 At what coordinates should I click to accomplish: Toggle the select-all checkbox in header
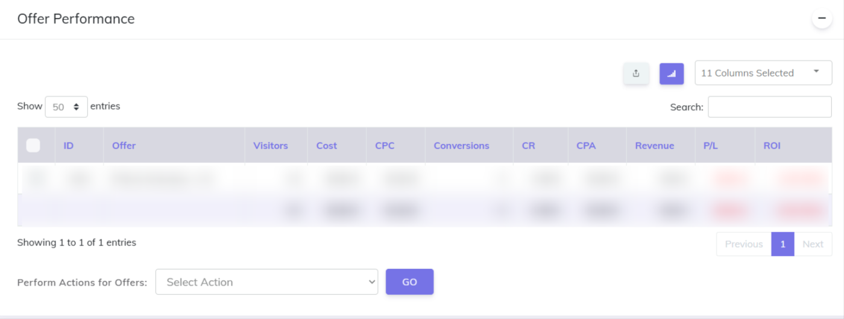(33, 145)
